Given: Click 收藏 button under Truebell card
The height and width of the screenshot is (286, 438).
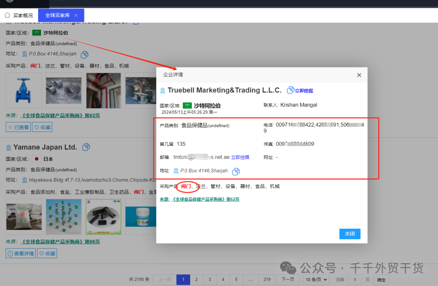Looking at the screenshot, I should pyautogui.click(x=42, y=127).
